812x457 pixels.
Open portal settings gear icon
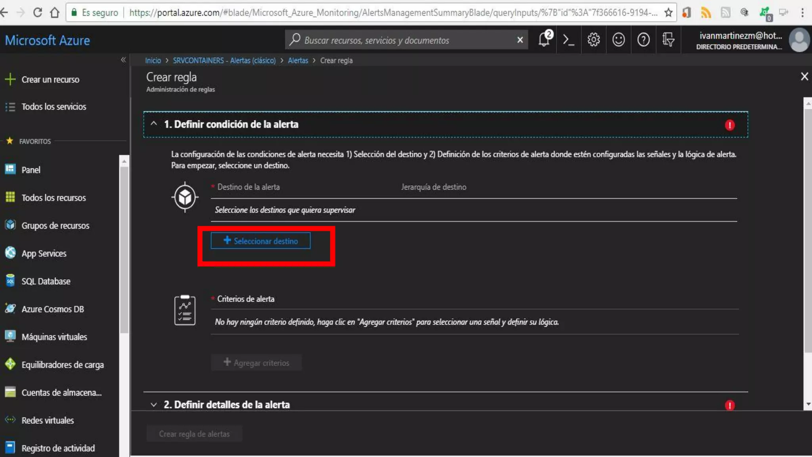click(594, 40)
